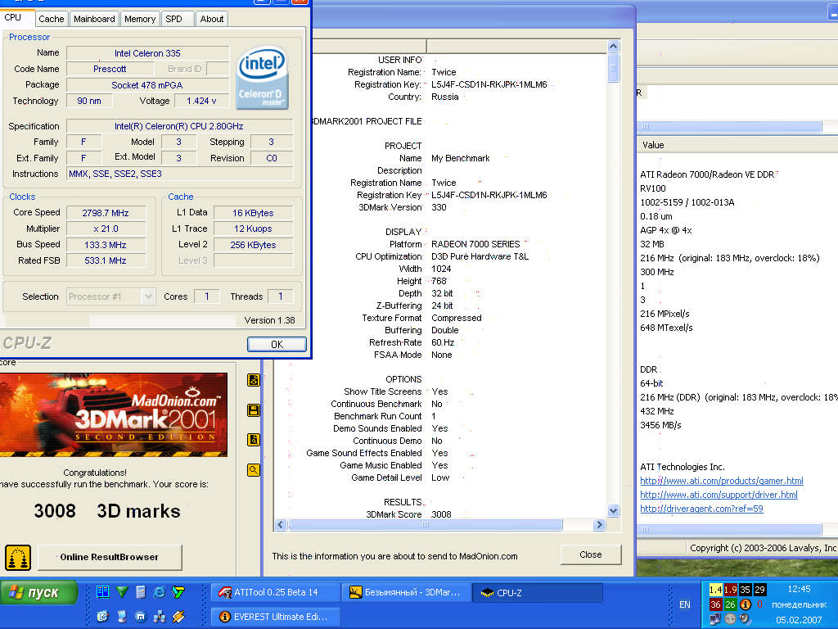Open the driveragent.com link in EVEREST

click(x=701, y=509)
